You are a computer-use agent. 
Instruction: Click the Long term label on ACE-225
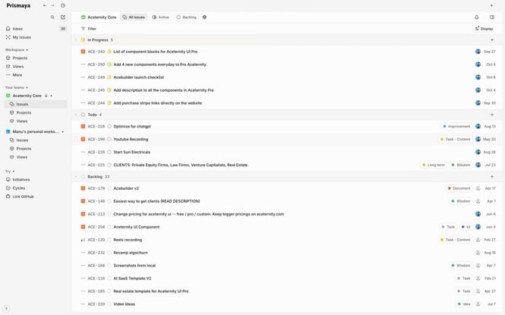click(433, 165)
